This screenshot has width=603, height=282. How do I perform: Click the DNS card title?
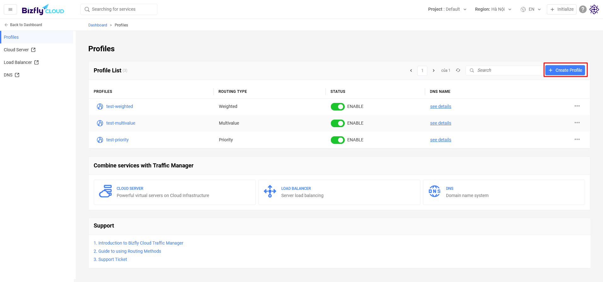coord(450,189)
